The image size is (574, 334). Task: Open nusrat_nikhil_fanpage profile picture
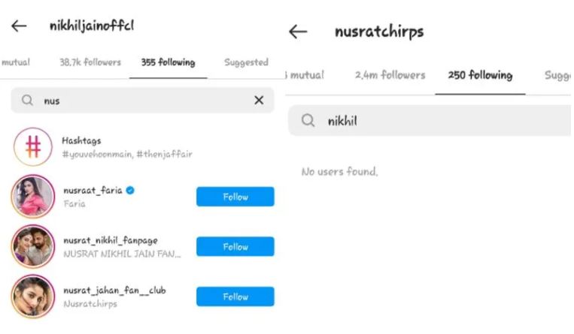point(33,246)
